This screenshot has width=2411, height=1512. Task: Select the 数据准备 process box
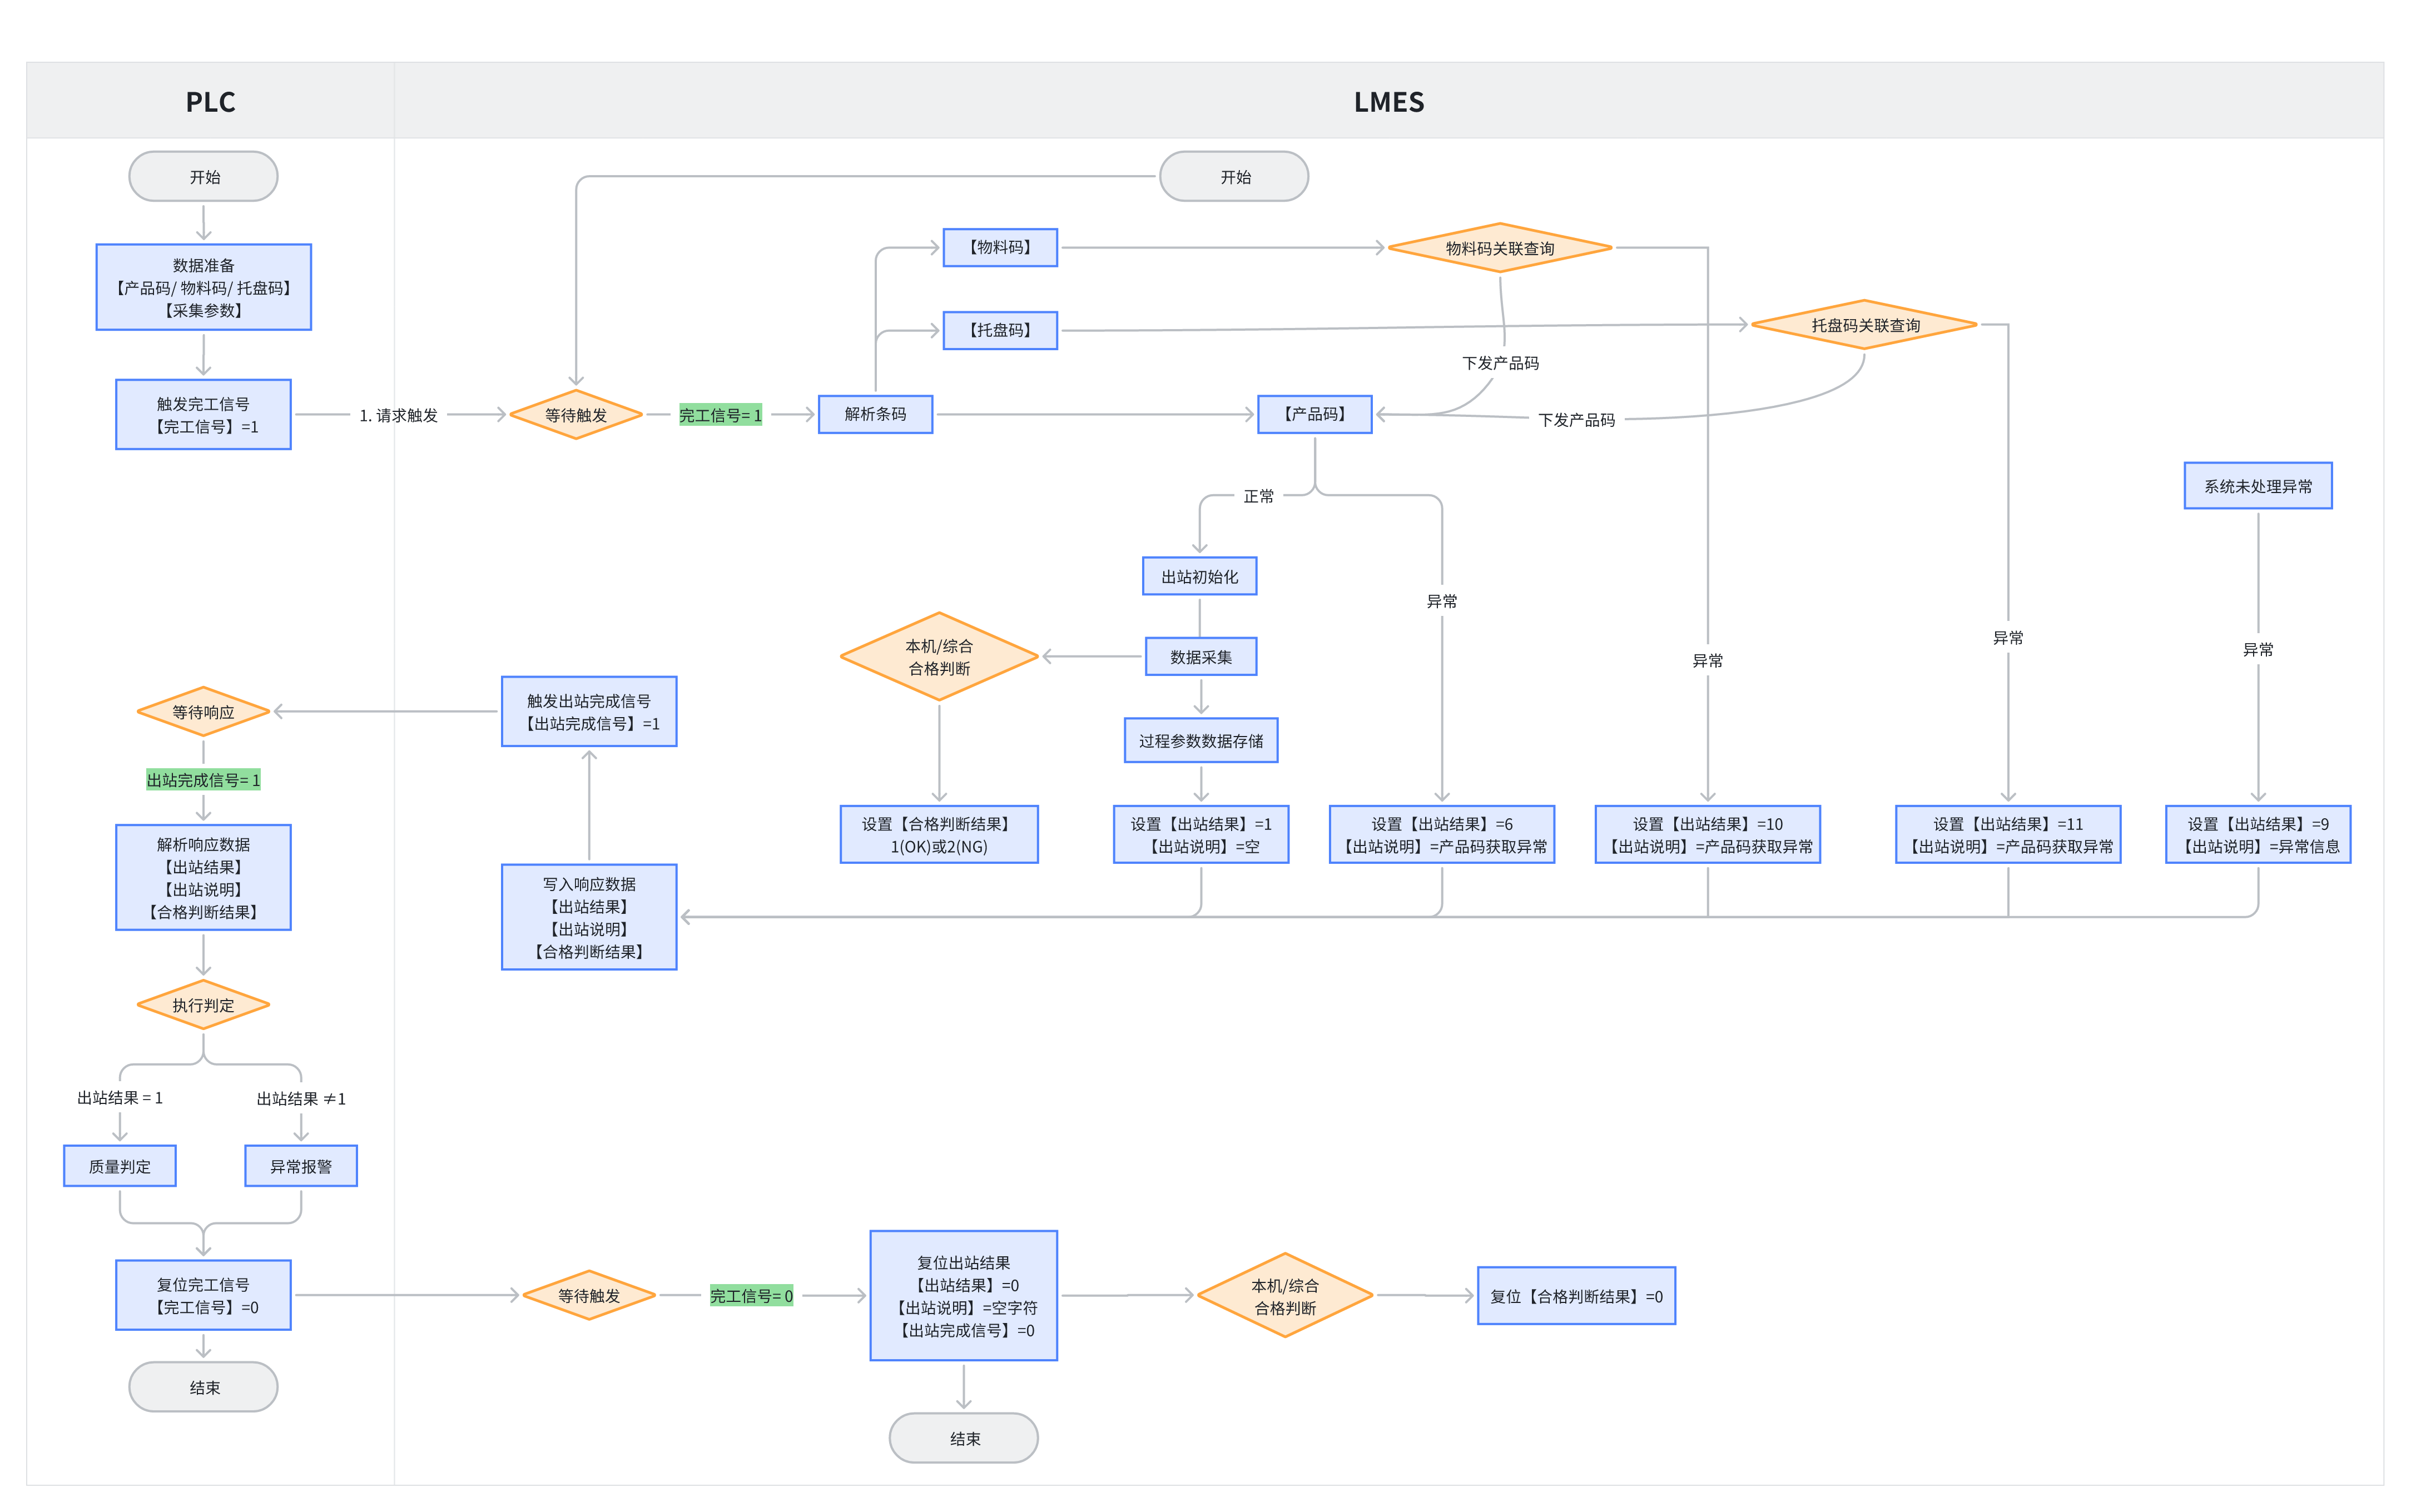tap(203, 287)
